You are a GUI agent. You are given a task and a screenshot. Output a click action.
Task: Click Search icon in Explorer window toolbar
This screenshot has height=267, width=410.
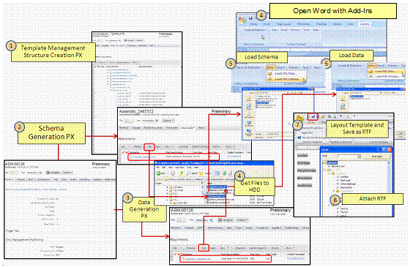click(x=192, y=173)
